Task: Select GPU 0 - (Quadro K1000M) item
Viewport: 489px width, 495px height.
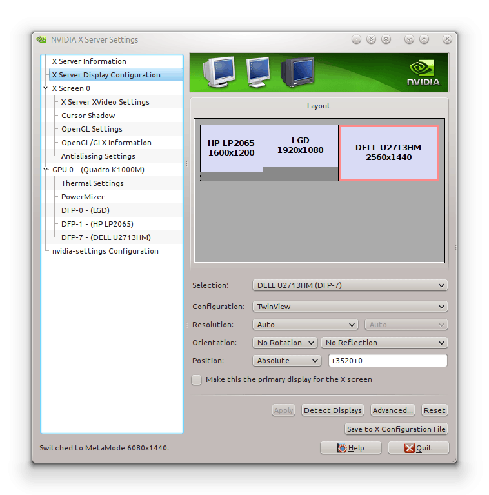Action: [98, 170]
